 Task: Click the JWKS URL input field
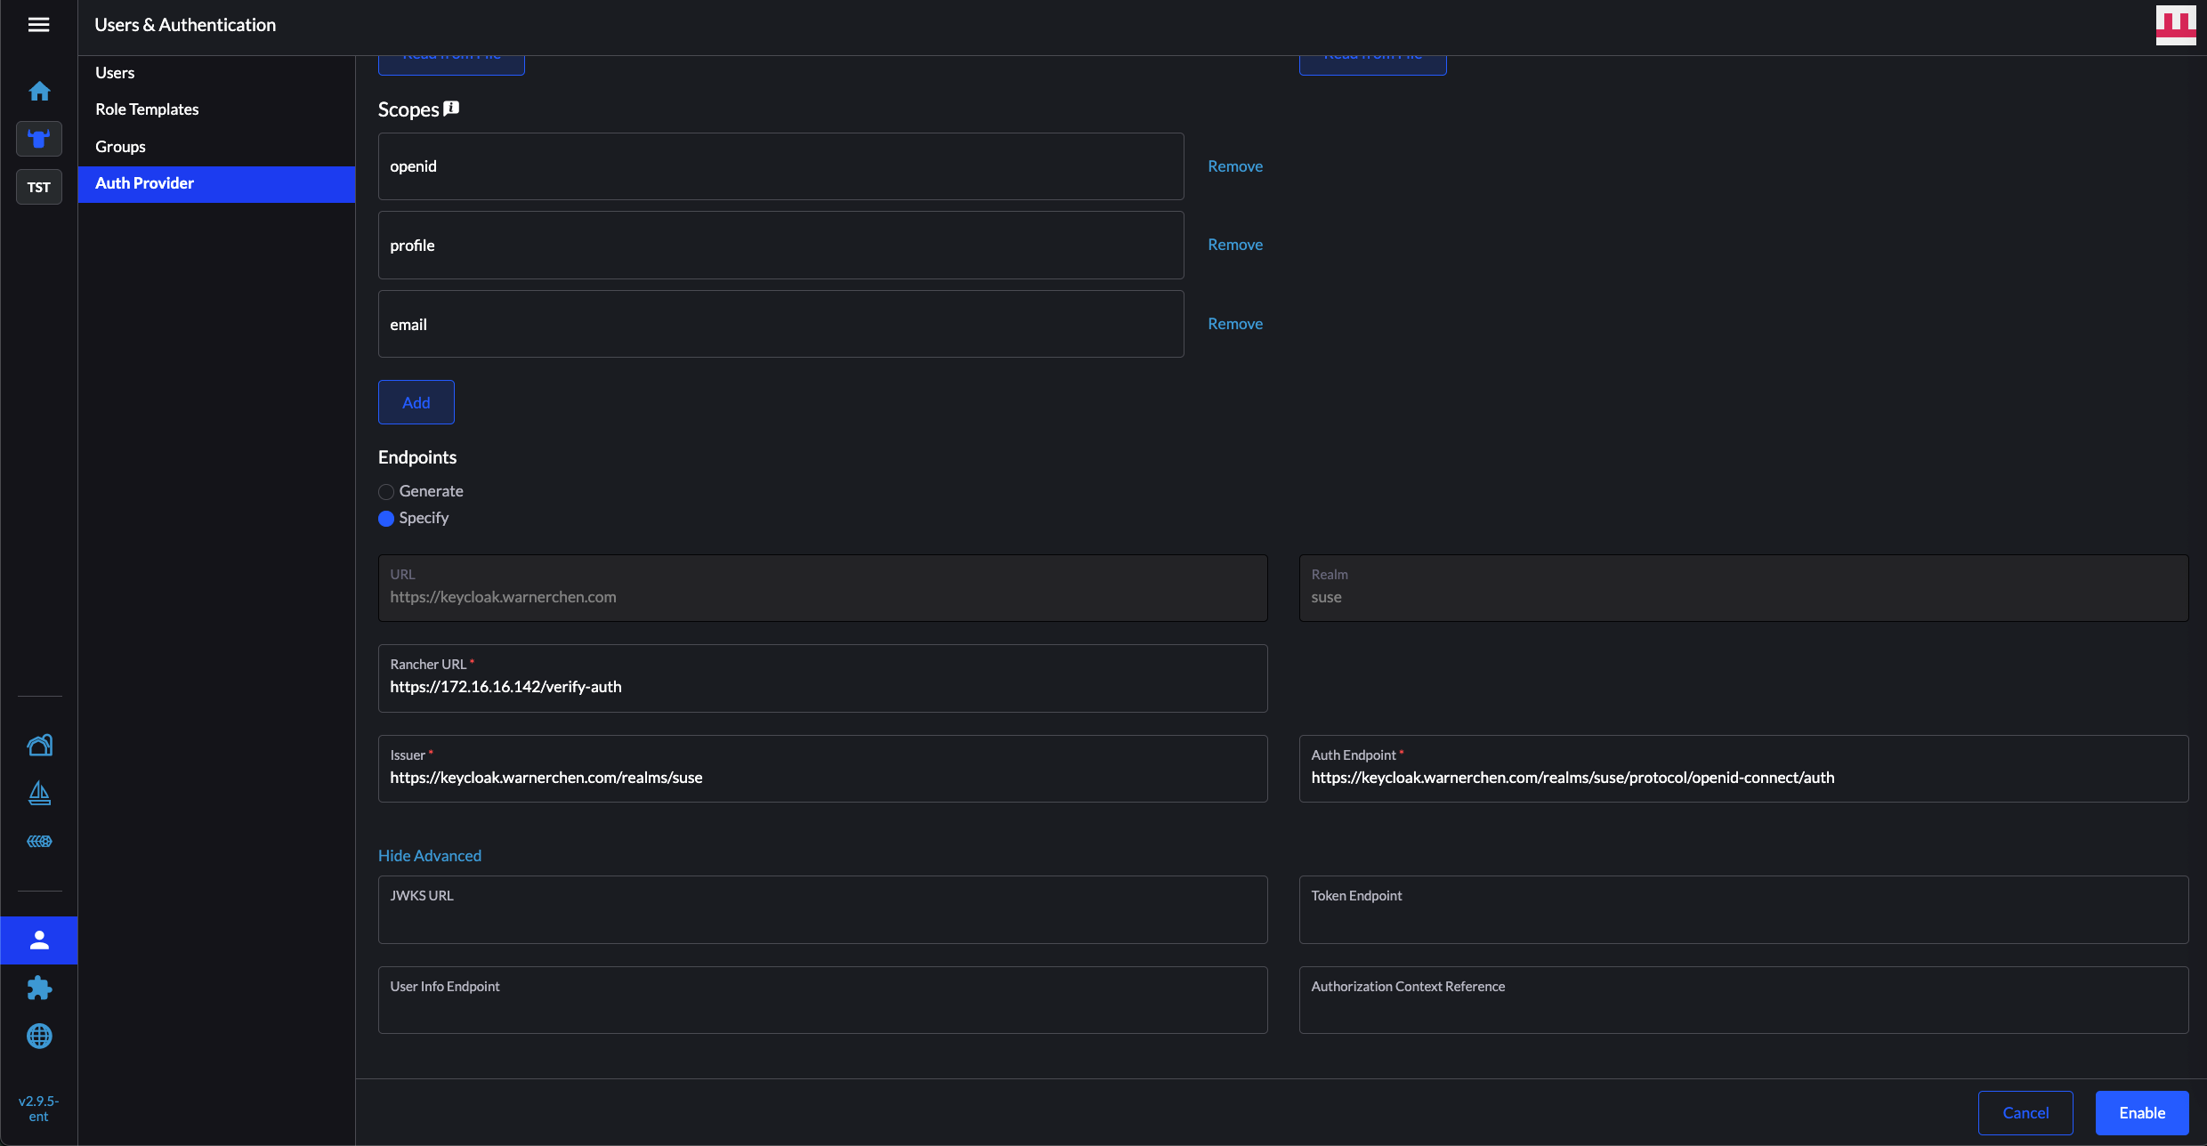pos(822,918)
